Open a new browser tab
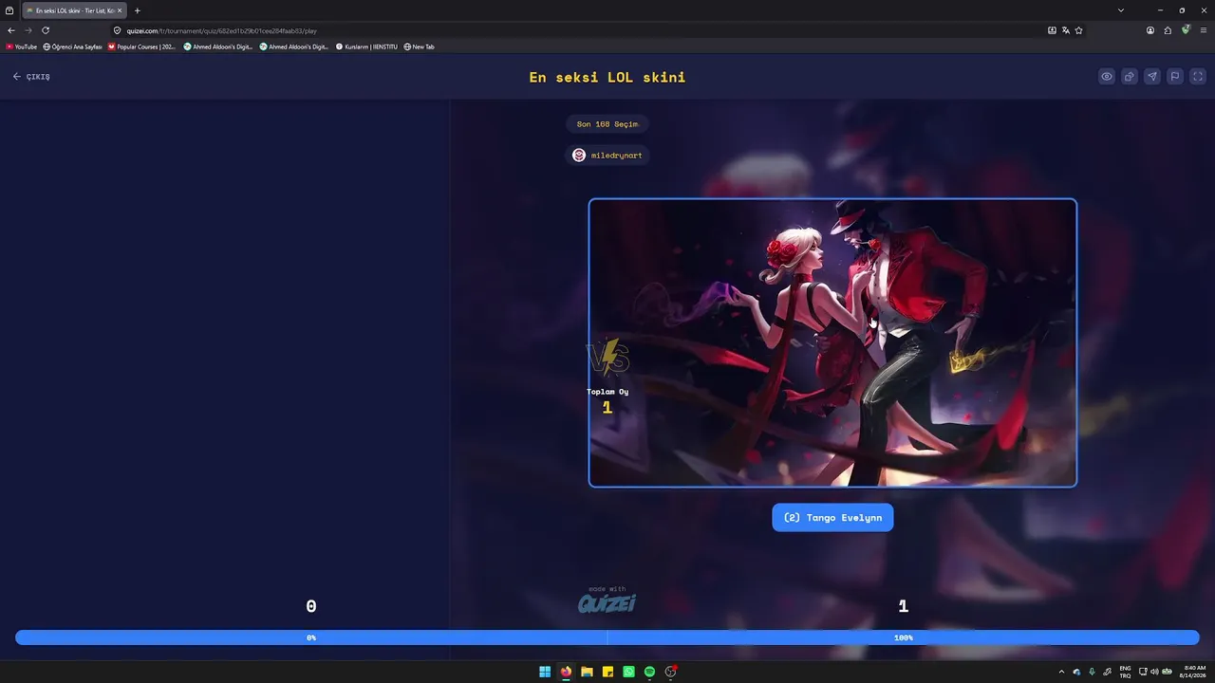The image size is (1215, 683). click(x=138, y=10)
